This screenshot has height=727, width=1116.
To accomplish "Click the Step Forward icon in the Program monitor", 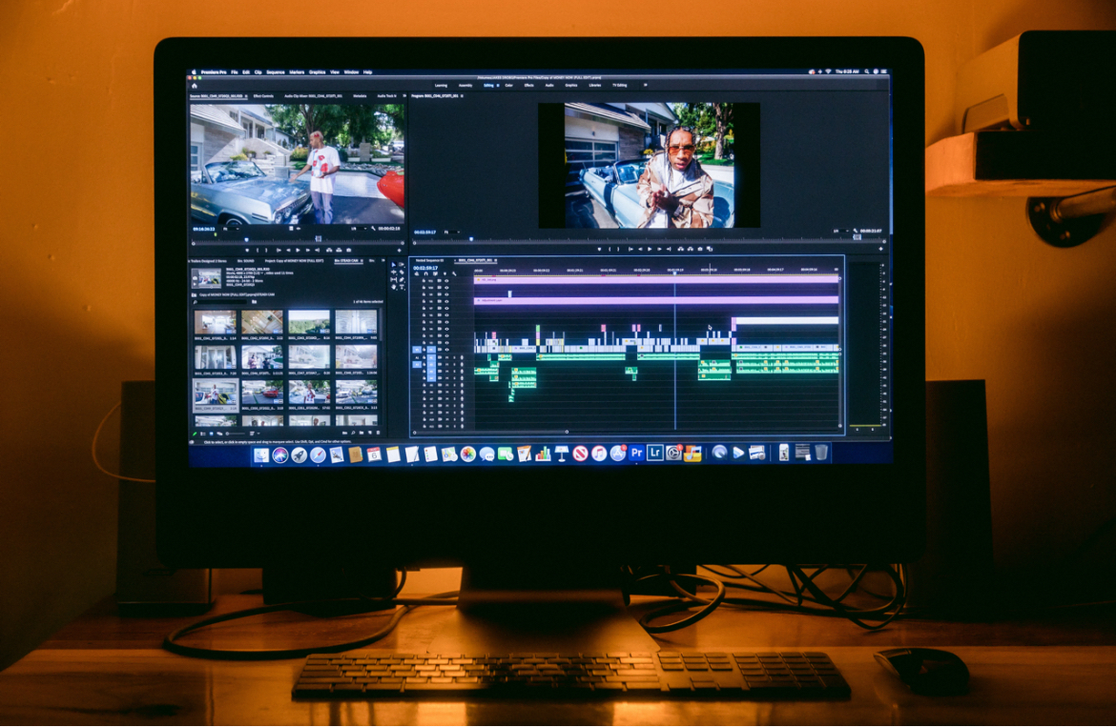I will pyautogui.click(x=659, y=250).
